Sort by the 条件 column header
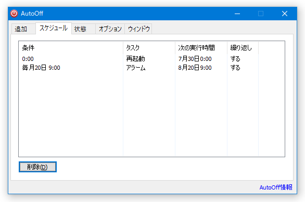 click(71, 48)
